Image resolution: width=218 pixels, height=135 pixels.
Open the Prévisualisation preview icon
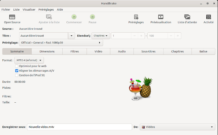(x=161, y=17)
